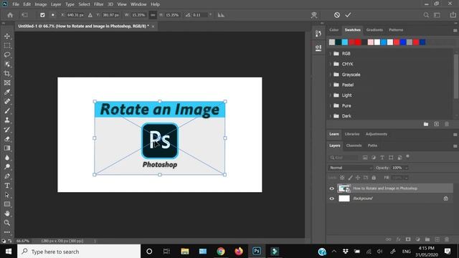Toggle the maintain aspect ratio link button
The height and width of the screenshot is (258, 459).
[x=153, y=15]
